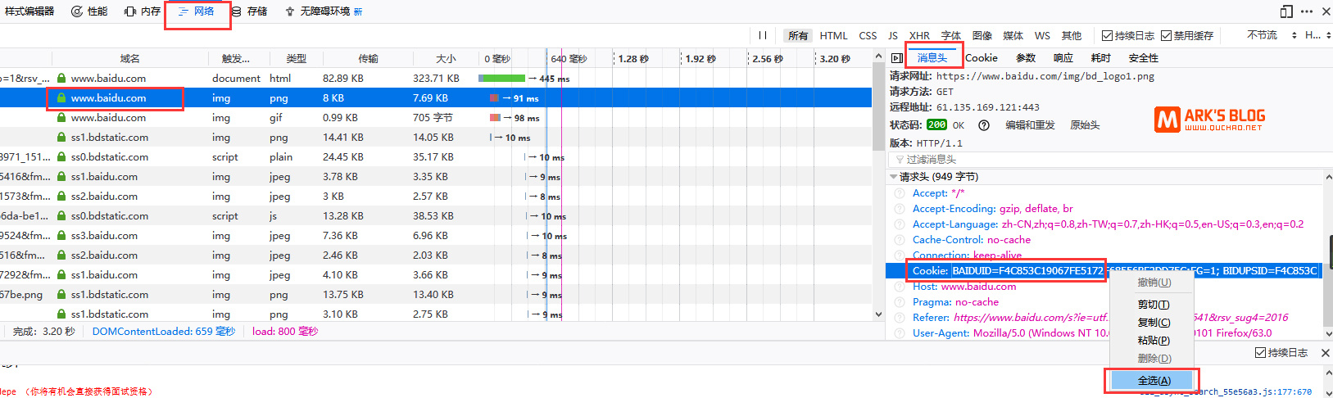Screen dimensions: 1333x398
Task: Open the 参数 params tab
Action: pos(1026,58)
